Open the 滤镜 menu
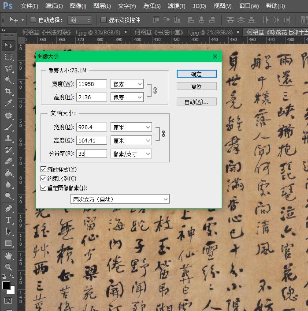This screenshot has width=308, height=311. (x=177, y=6)
